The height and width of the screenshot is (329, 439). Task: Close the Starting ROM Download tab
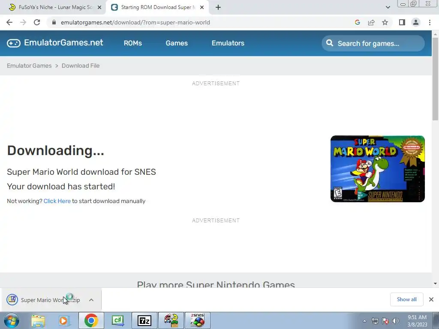coord(202,7)
